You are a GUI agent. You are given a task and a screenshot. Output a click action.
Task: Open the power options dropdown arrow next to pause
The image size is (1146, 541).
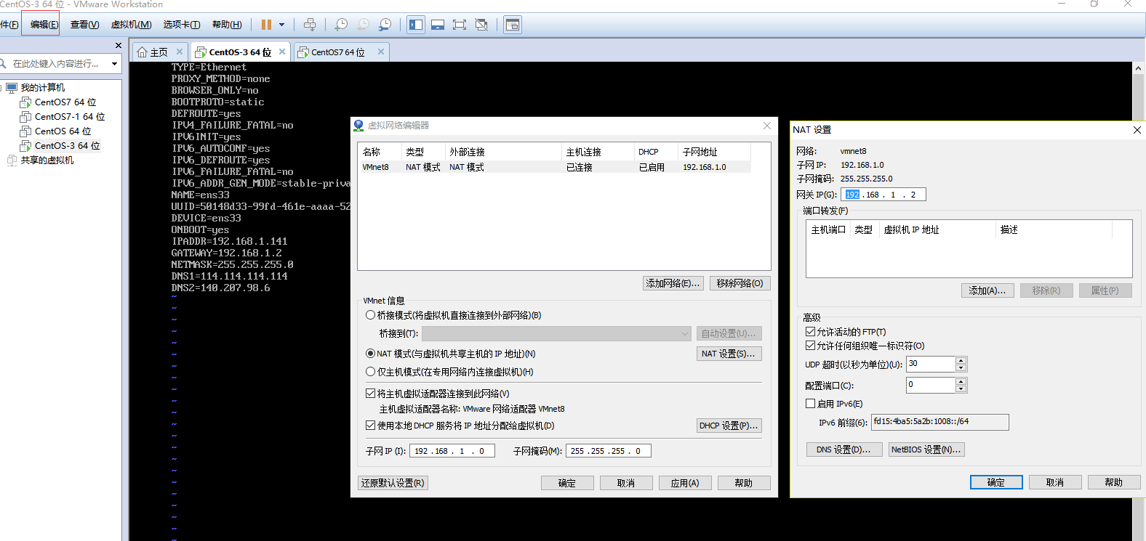point(282,25)
